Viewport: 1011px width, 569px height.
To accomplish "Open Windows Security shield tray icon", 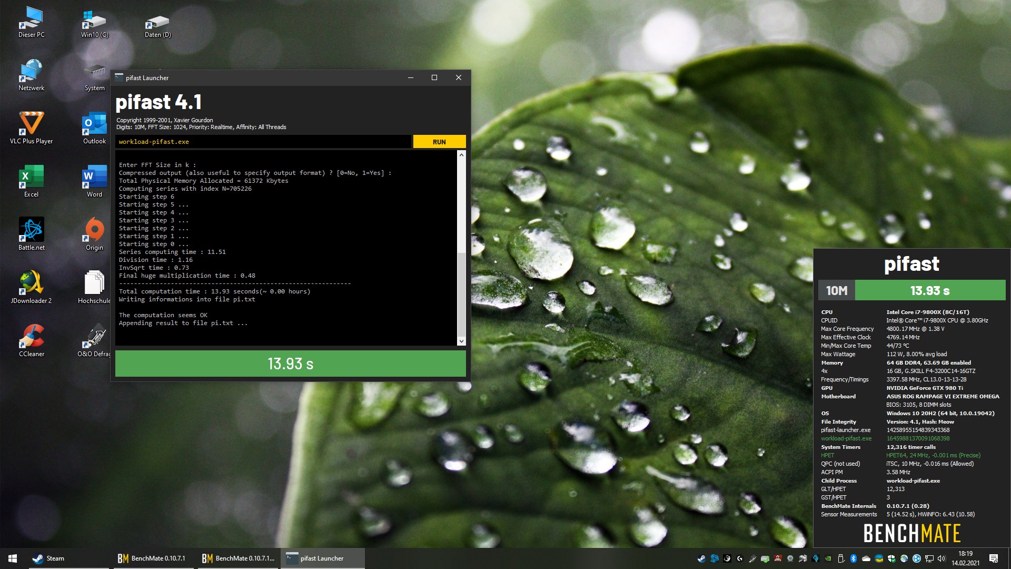I will (x=891, y=558).
